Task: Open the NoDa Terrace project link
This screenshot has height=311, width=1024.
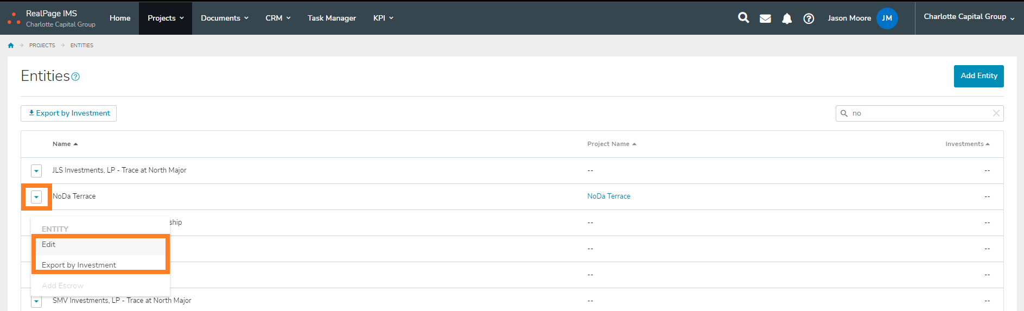Action: pyautogui.click(x=608, y=196)
